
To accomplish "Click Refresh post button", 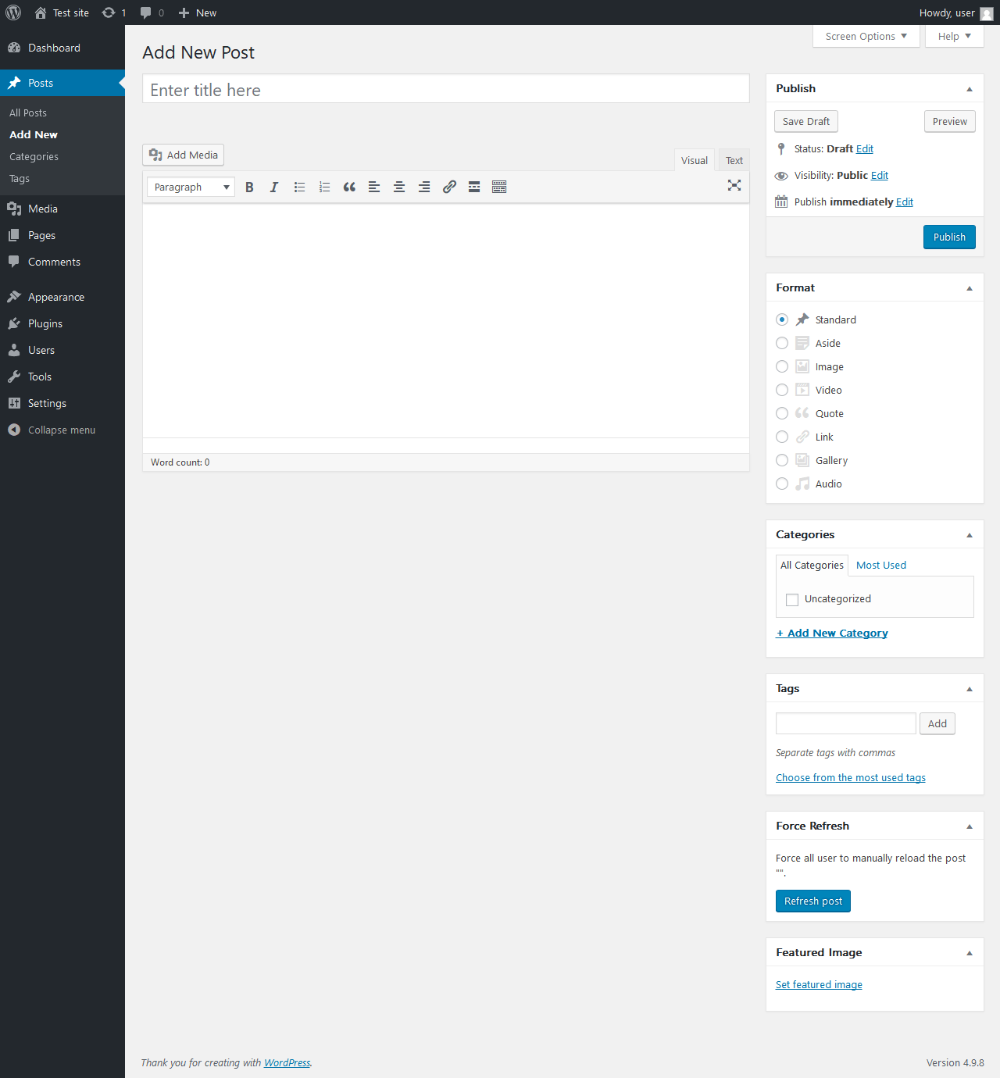I will coord(813,901).
